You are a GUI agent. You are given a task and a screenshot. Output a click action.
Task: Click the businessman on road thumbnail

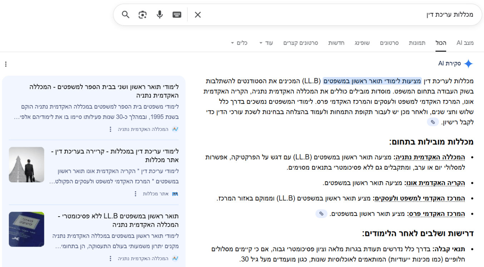(26, 164)
